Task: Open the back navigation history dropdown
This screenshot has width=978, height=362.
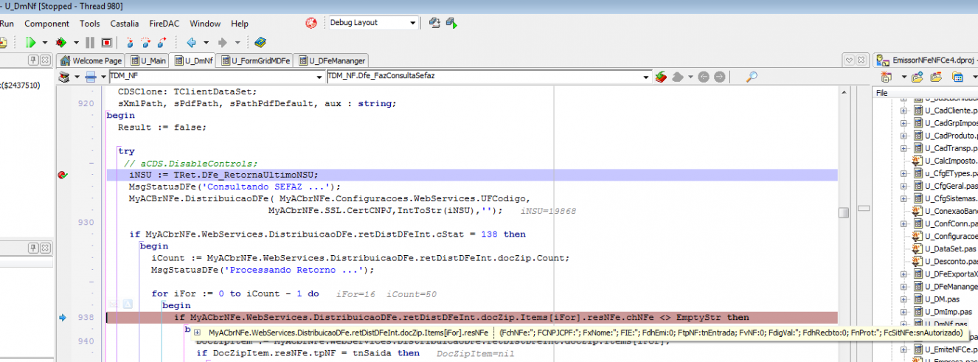Action: (x=206, y=43)
